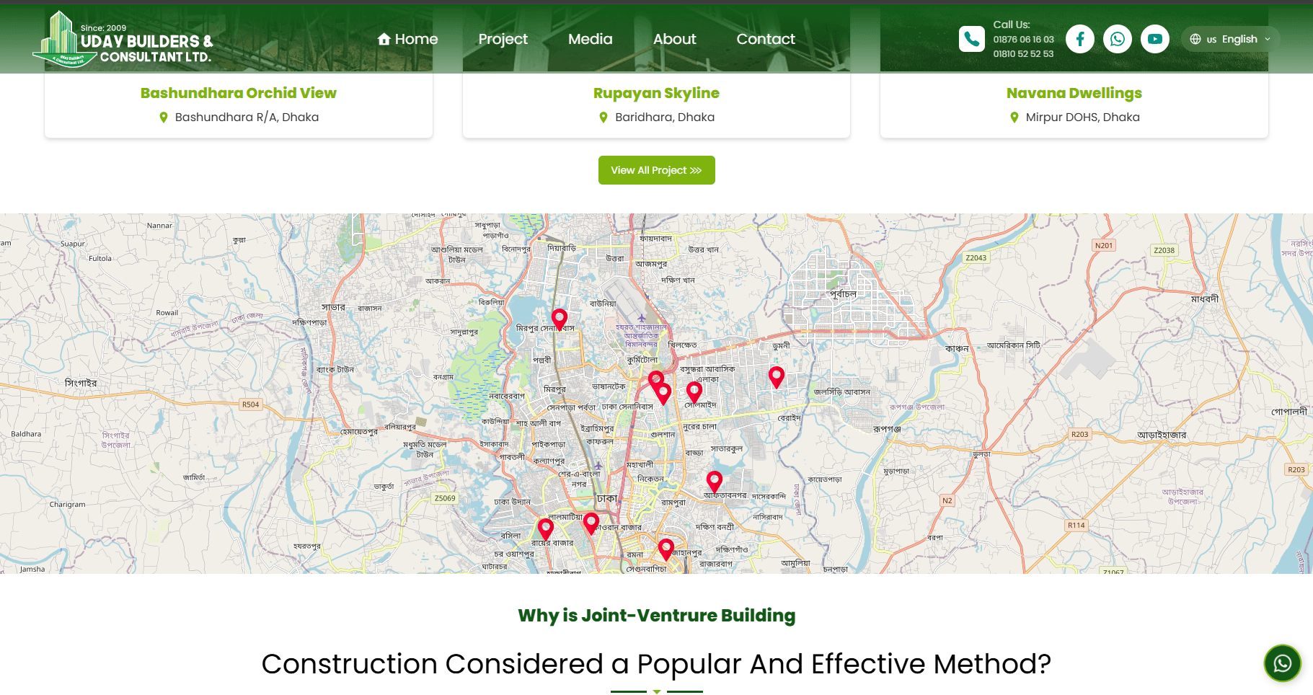
Task: Click the location pin beside Baridhara, Dhaka
Action: [604, 118]
